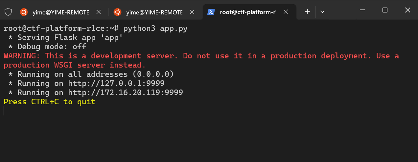Screen dimensions: 418x162
Task: Maximize the terminal window
Action: [x=385, y=10]
